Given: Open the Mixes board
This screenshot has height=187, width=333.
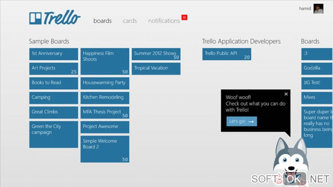Looking at the screenshot, I should coord(317,98).
